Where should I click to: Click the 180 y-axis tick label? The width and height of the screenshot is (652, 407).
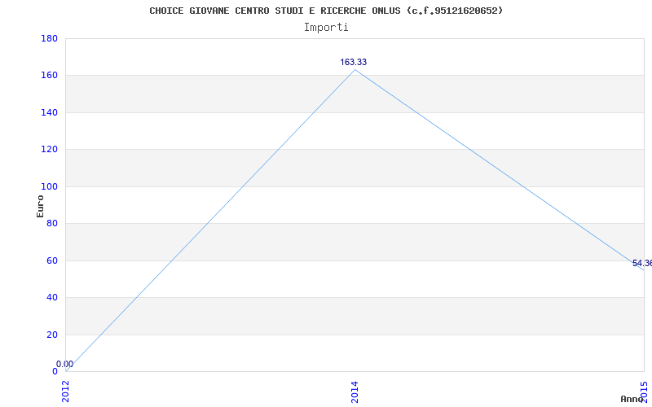tap(49, 38)
